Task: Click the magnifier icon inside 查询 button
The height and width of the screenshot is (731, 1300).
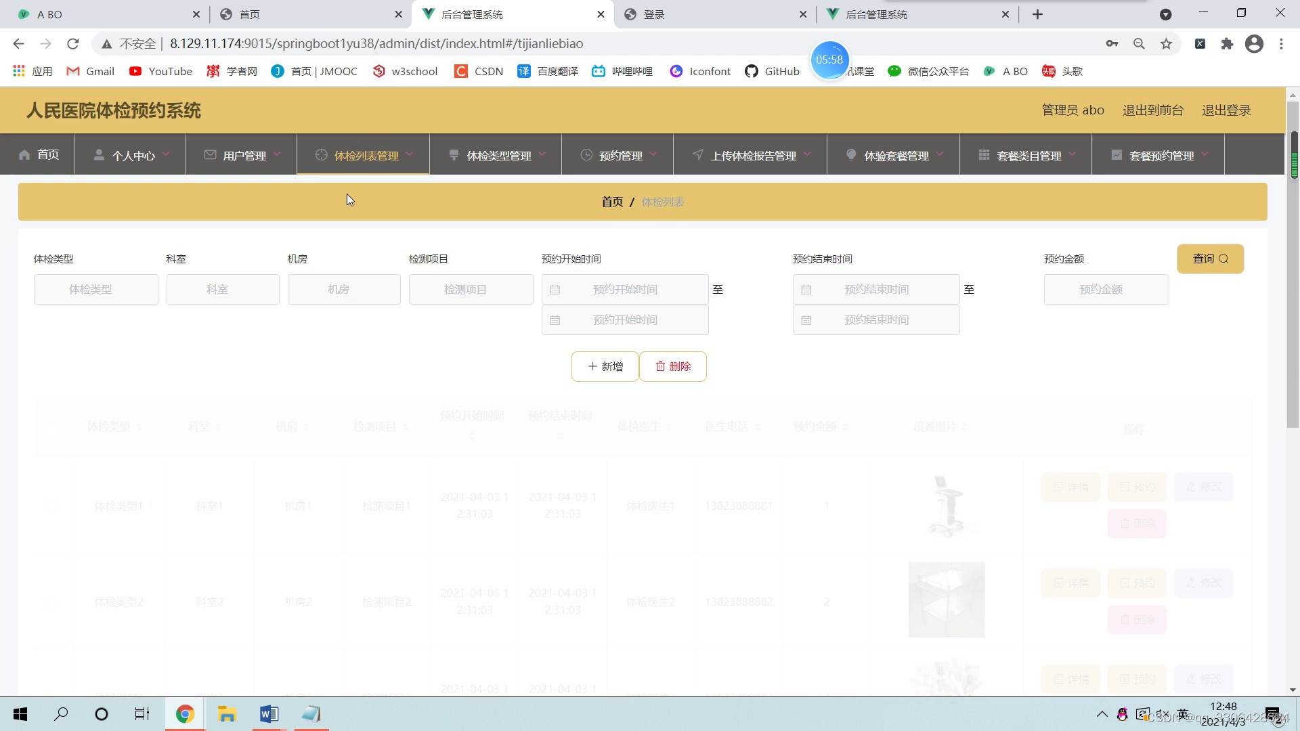Action: pos(1224,259)
